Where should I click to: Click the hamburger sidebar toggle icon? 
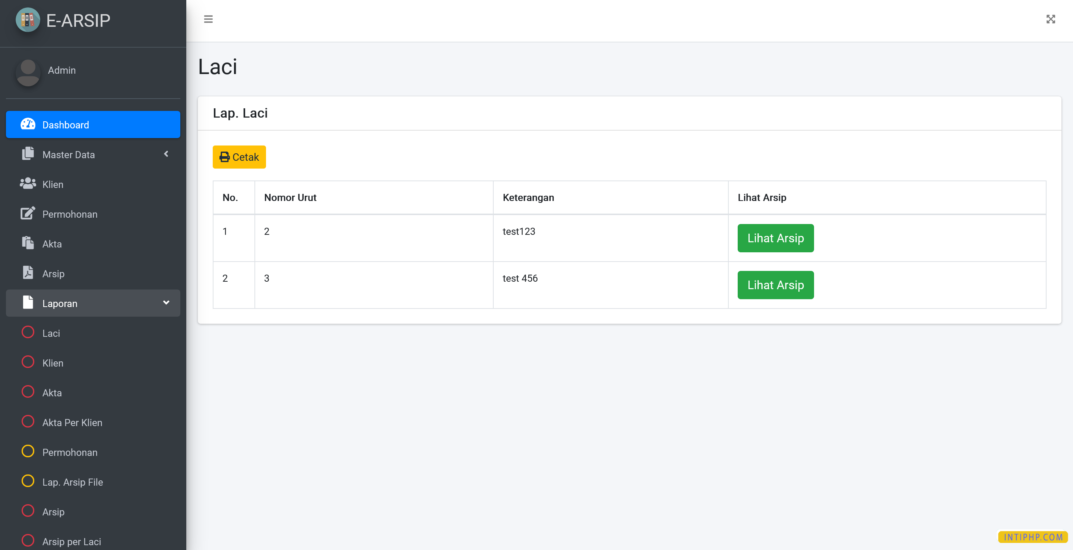[x=208, y=19]
